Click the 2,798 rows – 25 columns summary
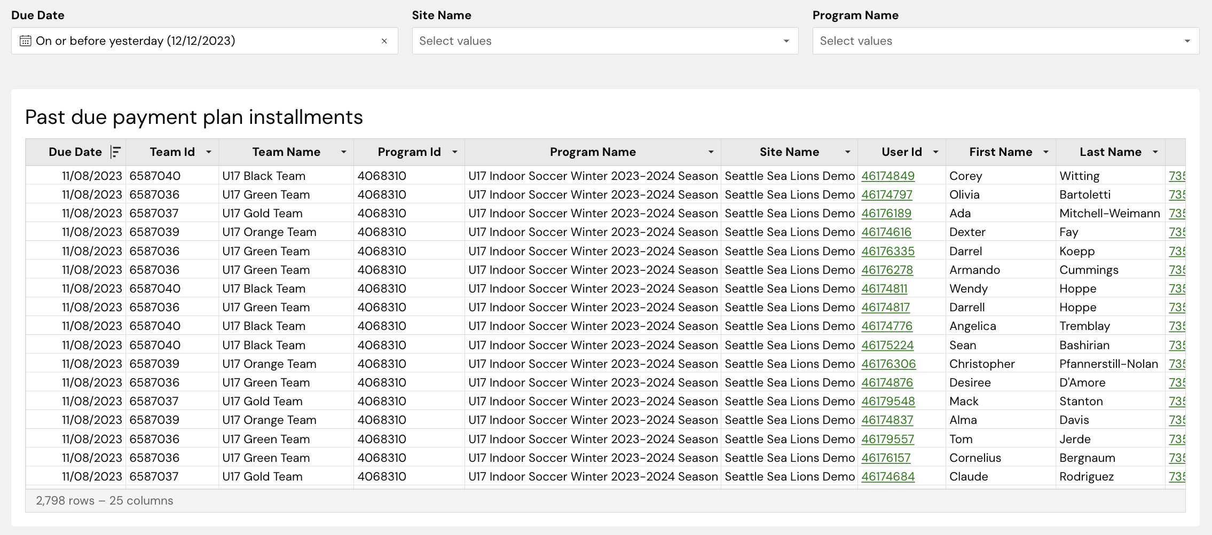1212x535 pixels. click(105, 501)
